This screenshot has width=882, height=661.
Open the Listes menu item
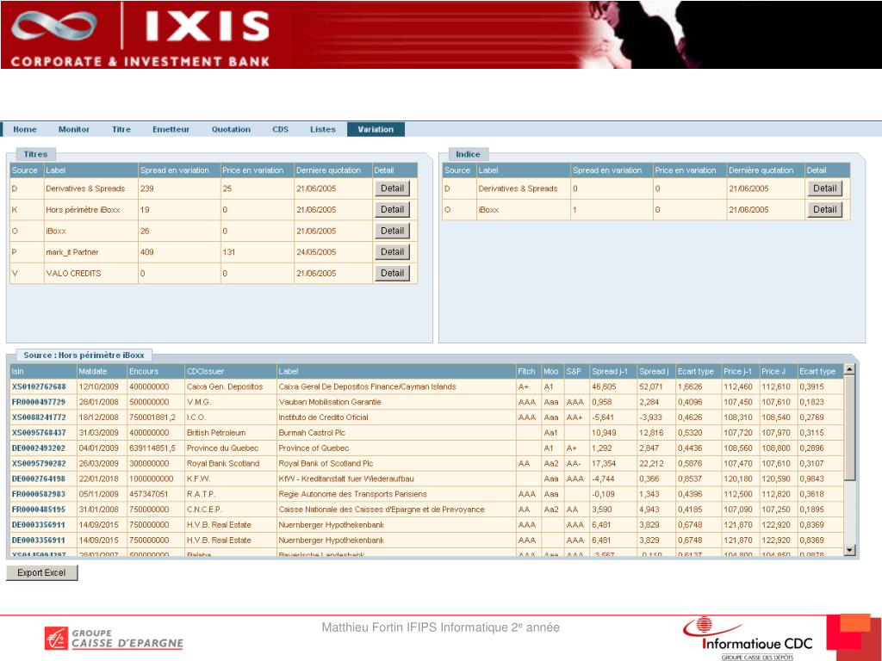(322, 129)
